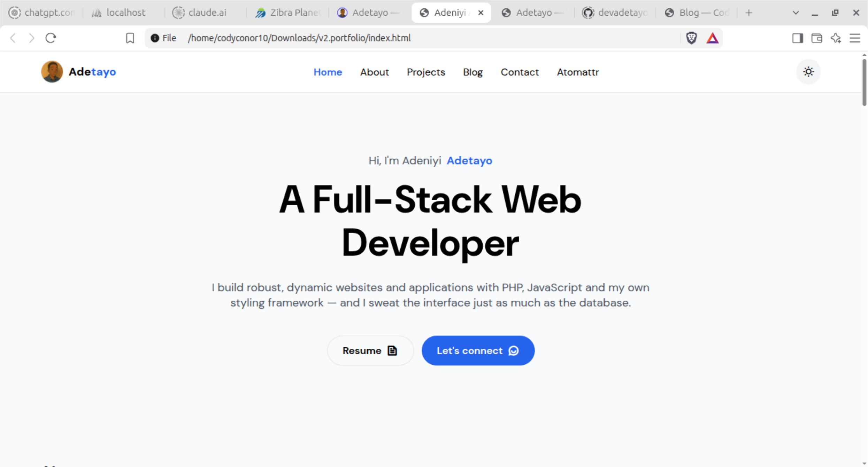Click the scrollbar down arrow
This screenshot has width=868, height=467.
[864, 464]
